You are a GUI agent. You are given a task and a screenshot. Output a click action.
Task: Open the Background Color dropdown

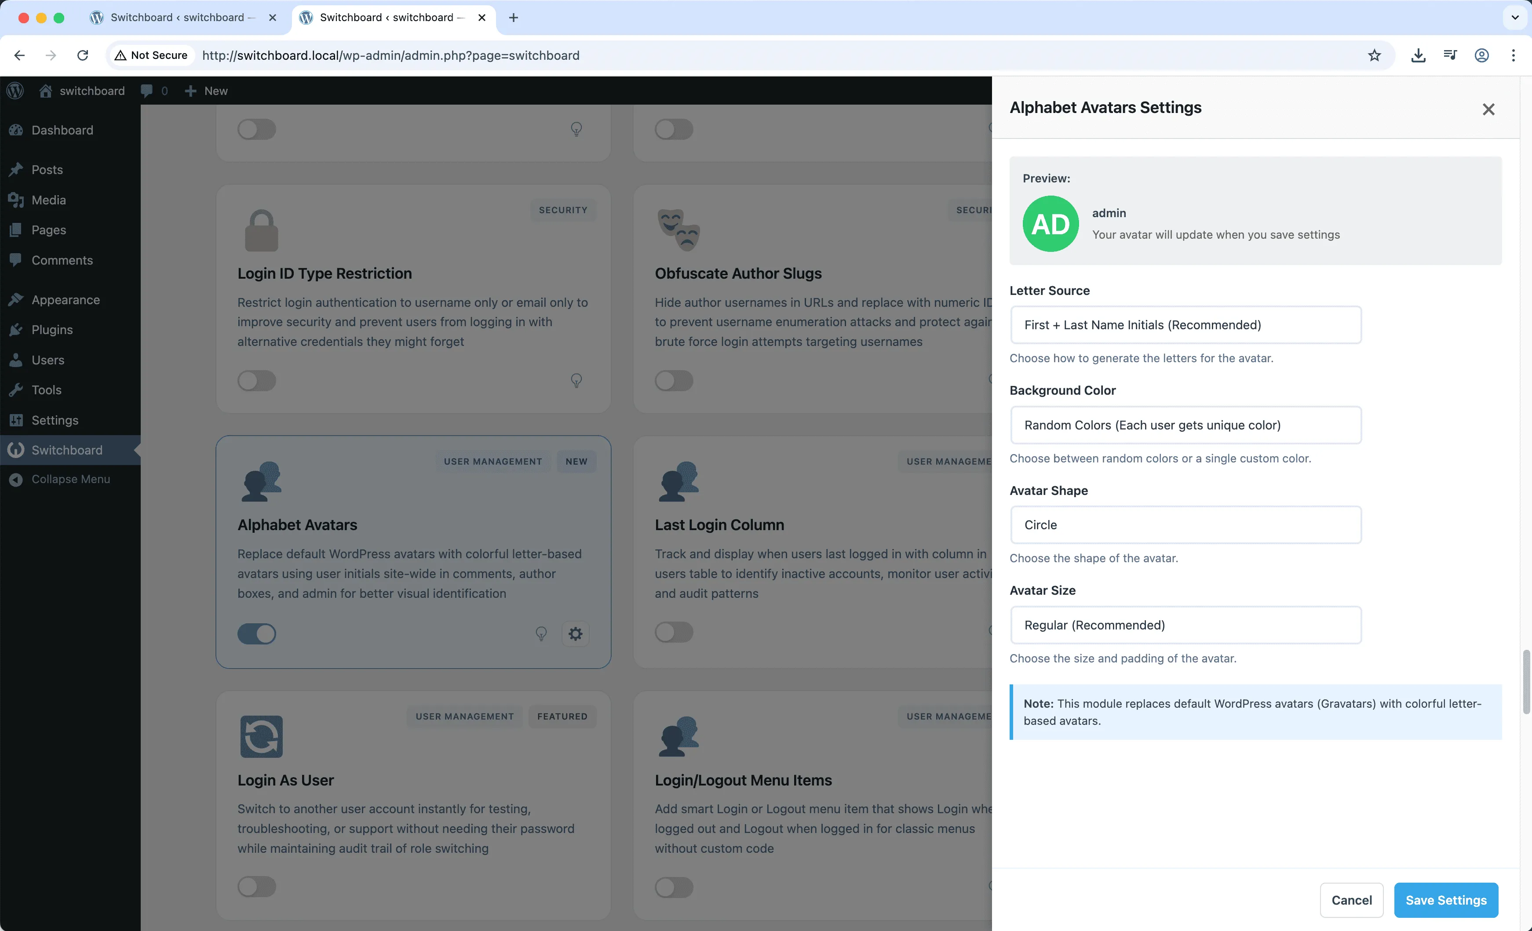pos(1185,425)
